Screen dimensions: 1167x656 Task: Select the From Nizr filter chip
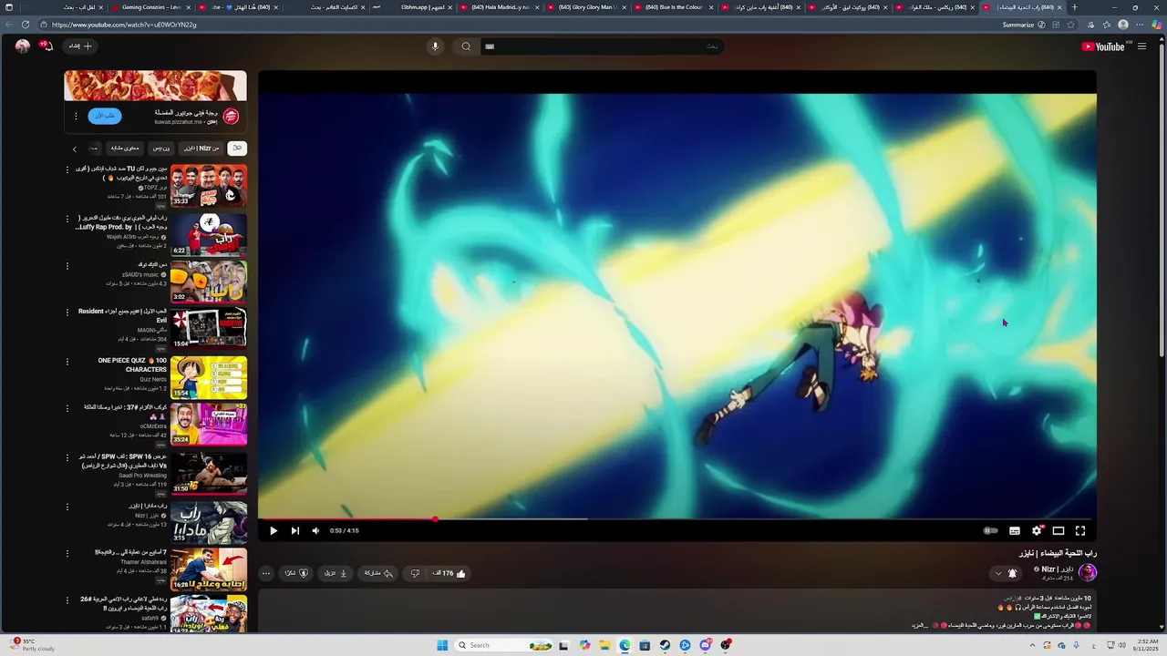[x=201, y=148]
